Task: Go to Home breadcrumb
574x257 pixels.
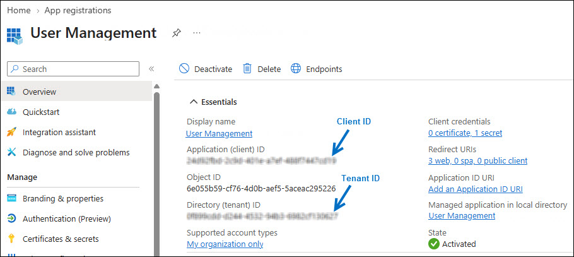Action: point(19,10)
